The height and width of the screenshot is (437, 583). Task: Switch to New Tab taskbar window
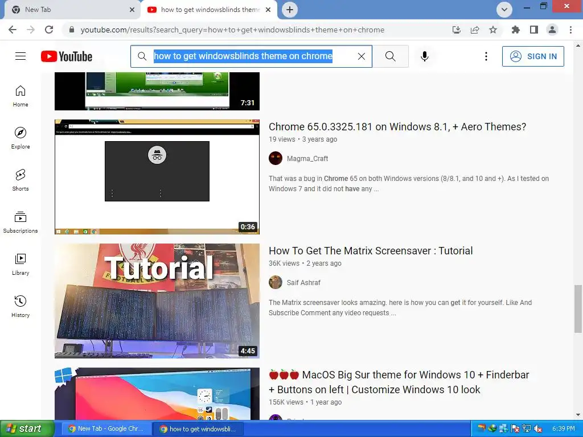[106, 428]
